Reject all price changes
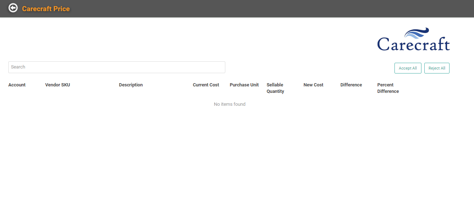This screenshot has width=474, height=204. (x=437, y=68)
